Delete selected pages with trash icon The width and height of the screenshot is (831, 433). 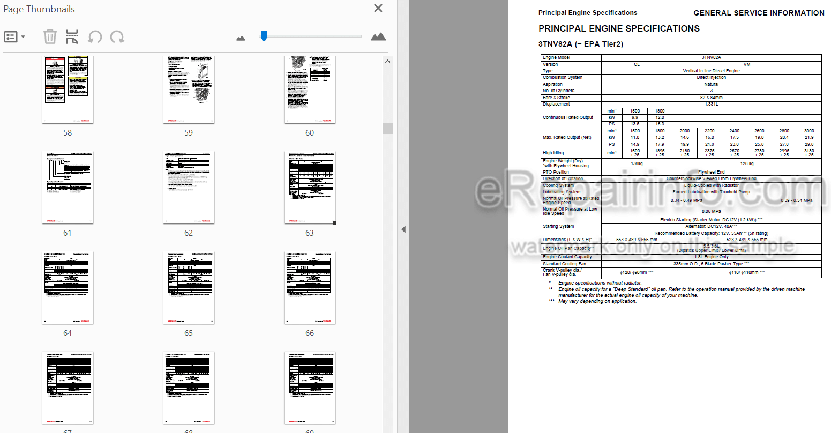pyautogui.click(x=50, y=37)
